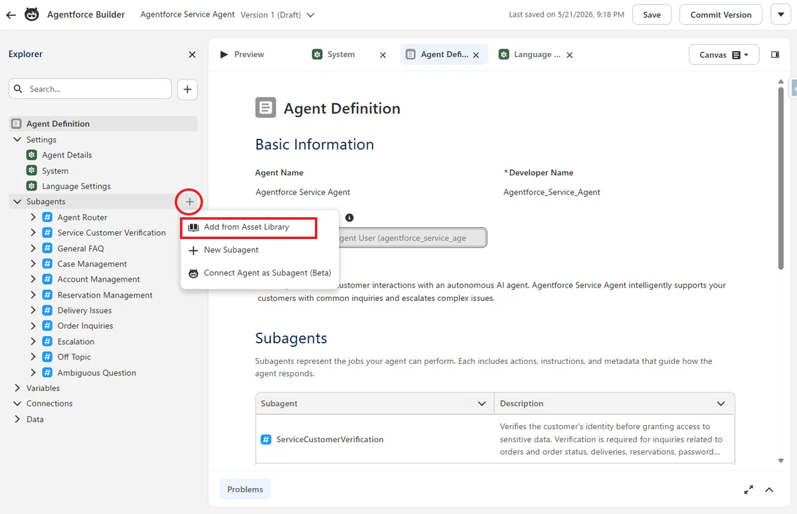Click the up chevron in the bottom bar
797x514 pixels.
[x=769, y=489]
